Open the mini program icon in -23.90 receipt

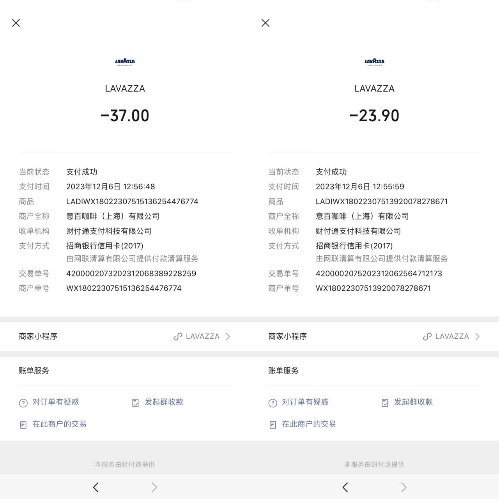tap(427, 336)
